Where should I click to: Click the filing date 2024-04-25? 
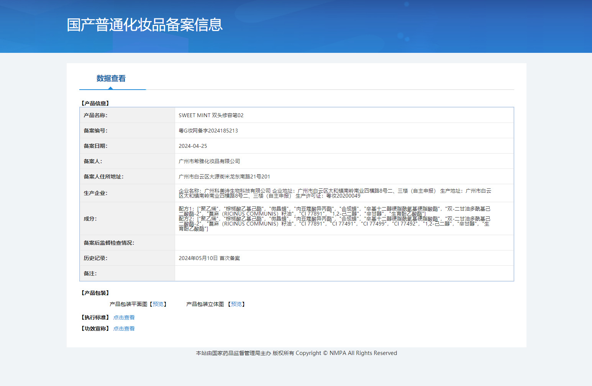tap(193, 146)
